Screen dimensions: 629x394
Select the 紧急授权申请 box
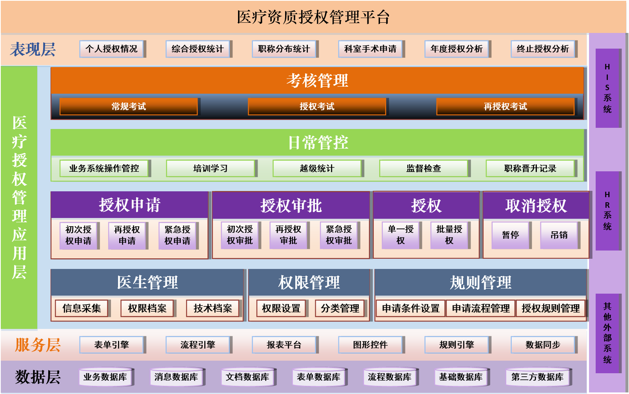(178, 235)
